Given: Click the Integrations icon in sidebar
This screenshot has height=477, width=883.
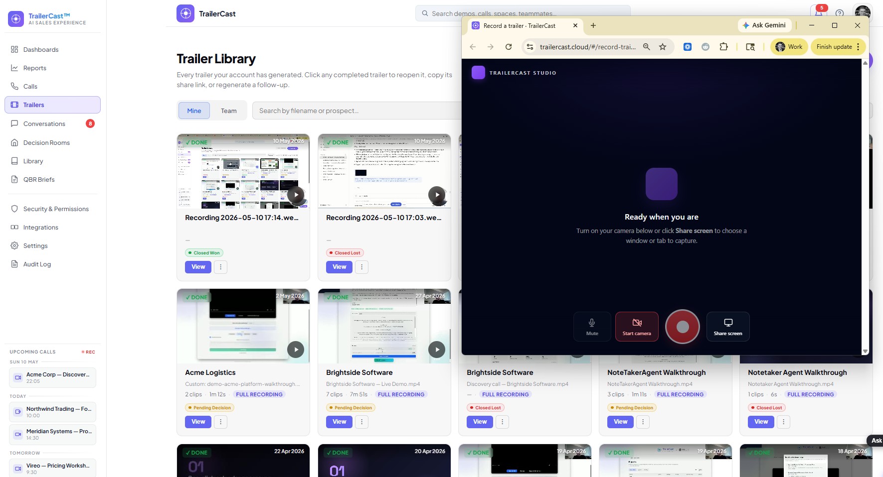Looking at the screenshot, I should 14,227.
